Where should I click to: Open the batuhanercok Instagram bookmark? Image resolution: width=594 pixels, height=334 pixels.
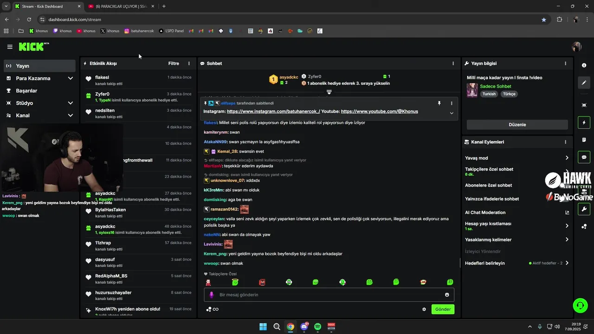click(x=139, y=31)
